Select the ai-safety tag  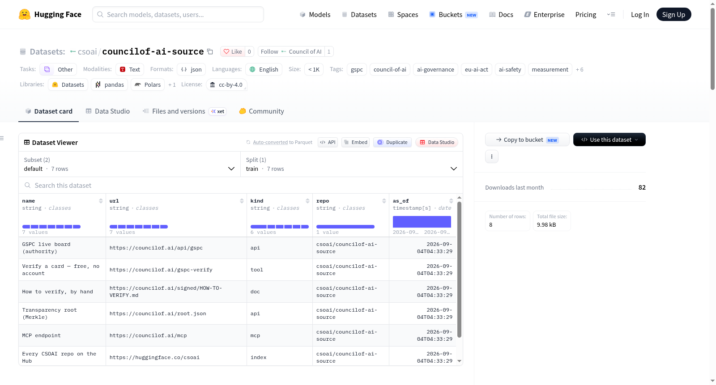(x=510, y=69)
